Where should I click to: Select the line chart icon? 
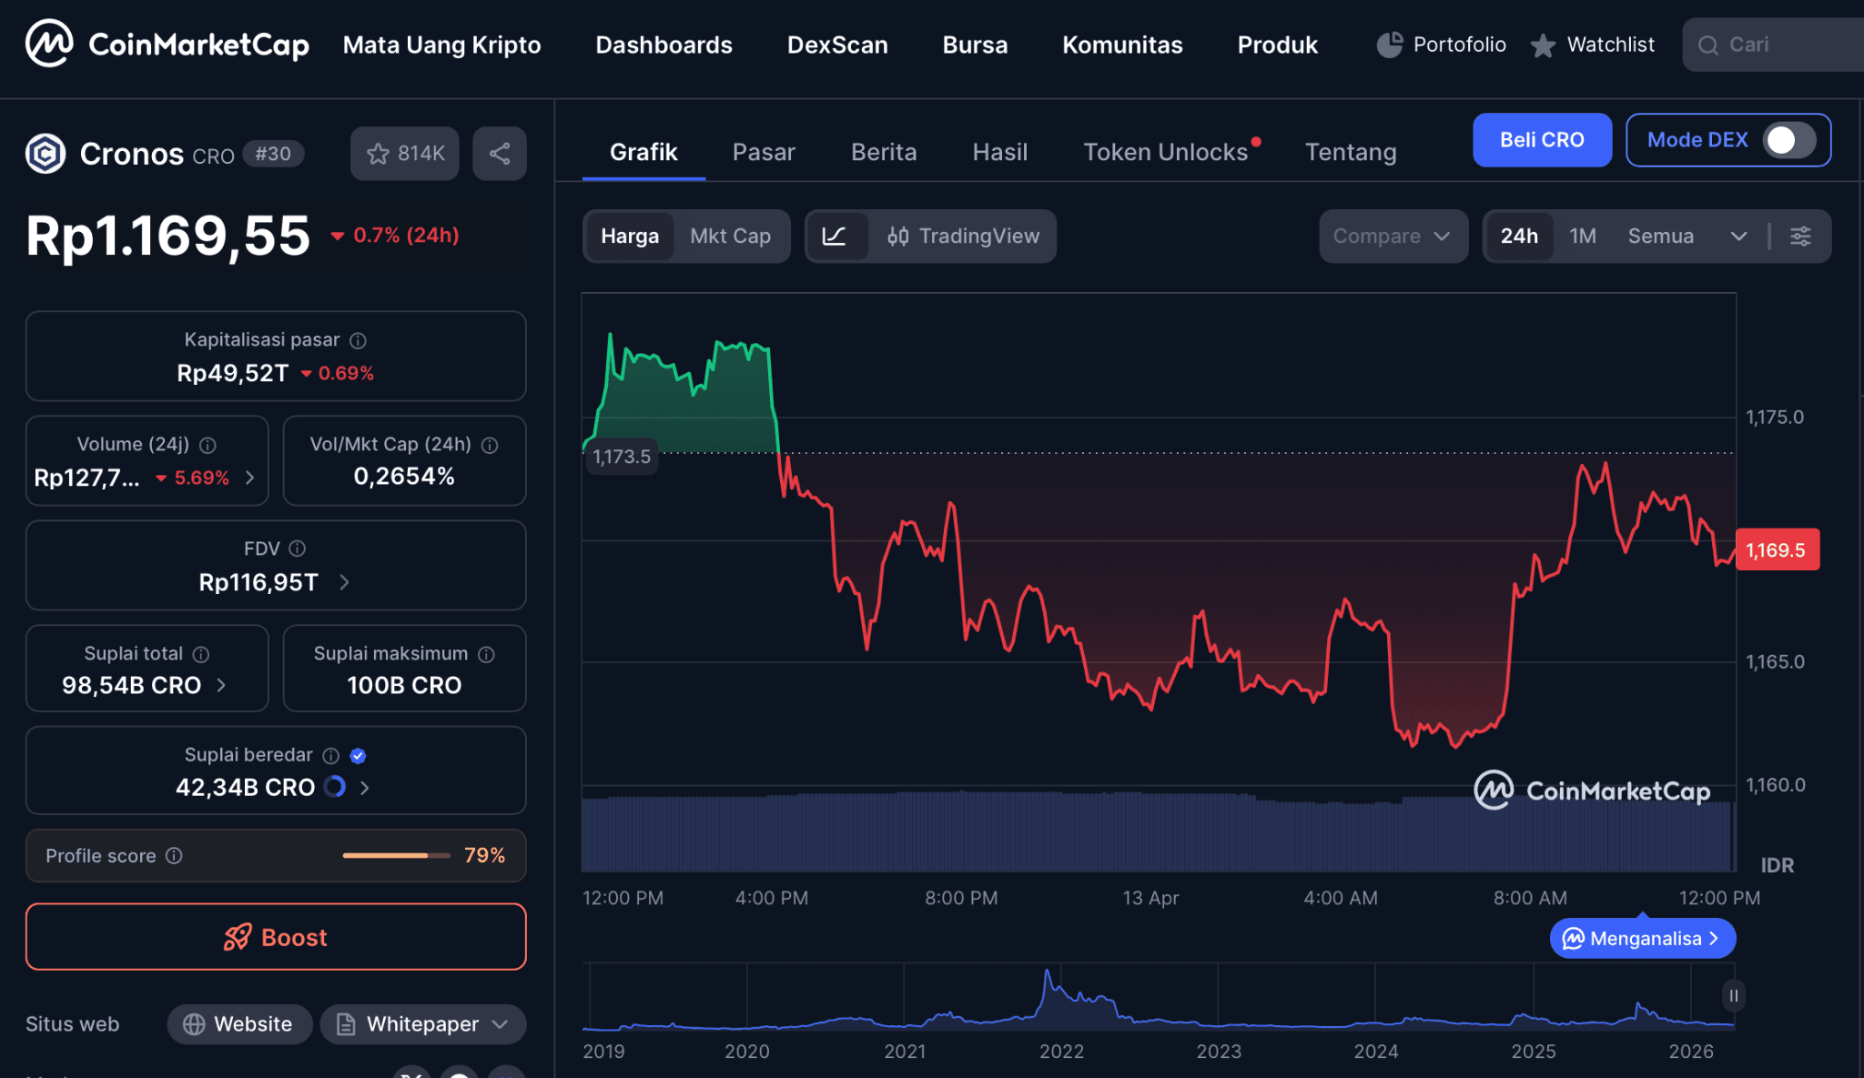835,237
